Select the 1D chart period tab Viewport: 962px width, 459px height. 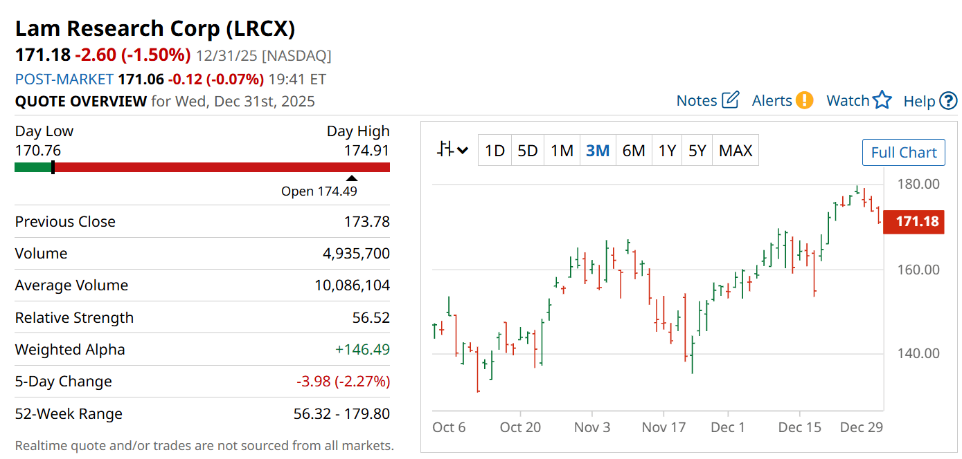pos(495,150)
